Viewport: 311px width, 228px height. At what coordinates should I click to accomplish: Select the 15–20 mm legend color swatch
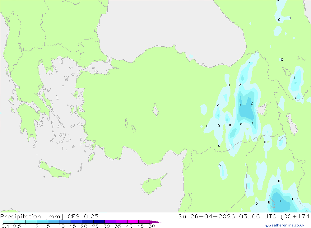coord(77,222)
